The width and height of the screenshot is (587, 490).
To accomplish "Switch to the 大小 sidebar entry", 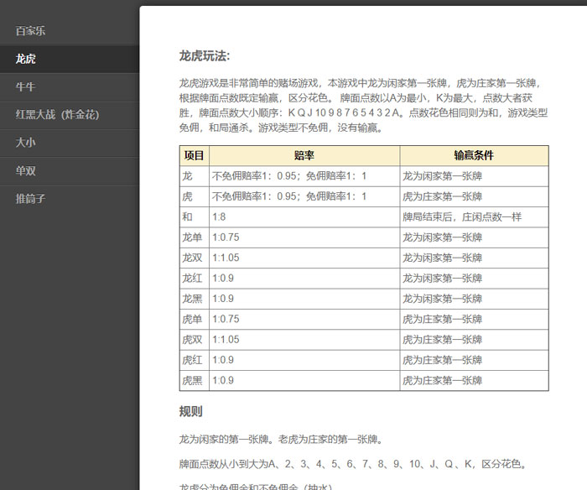I will pyautogui.click(x=26, y=143).
